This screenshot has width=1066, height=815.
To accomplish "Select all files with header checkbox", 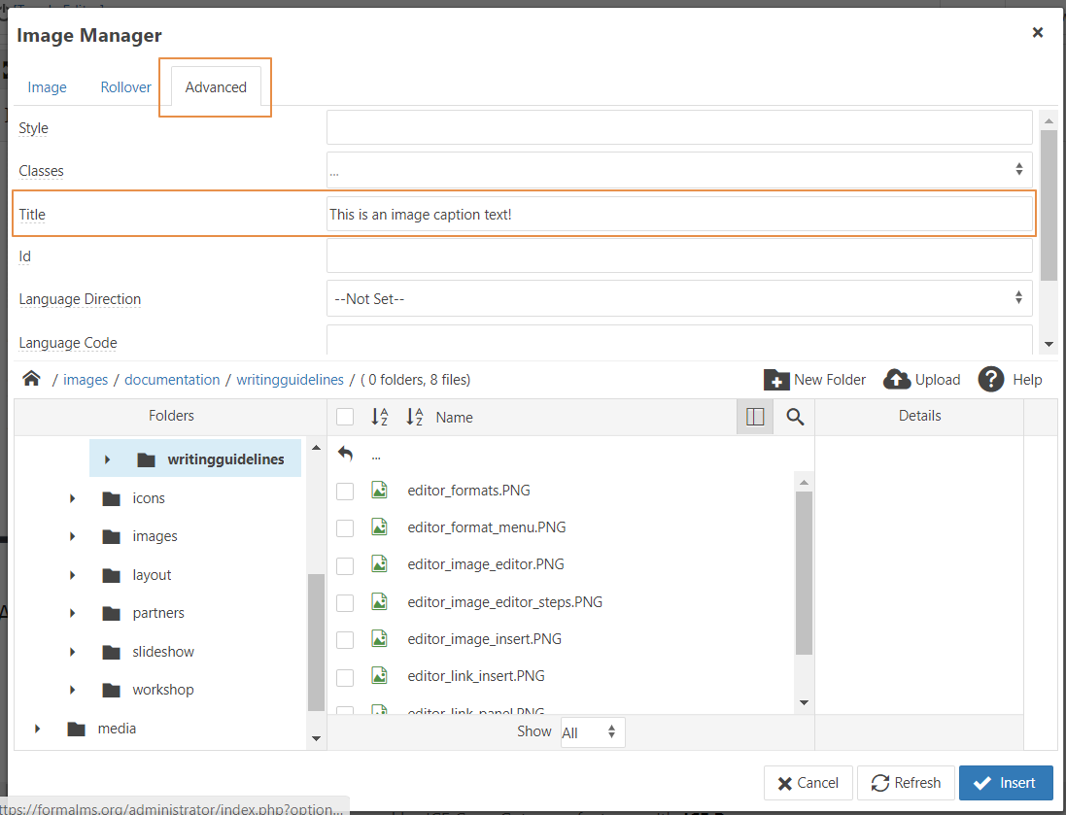I will (x=345, y=417).
